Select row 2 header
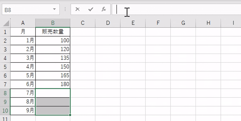This screenshot has height=121, width=241. [5, 41]
